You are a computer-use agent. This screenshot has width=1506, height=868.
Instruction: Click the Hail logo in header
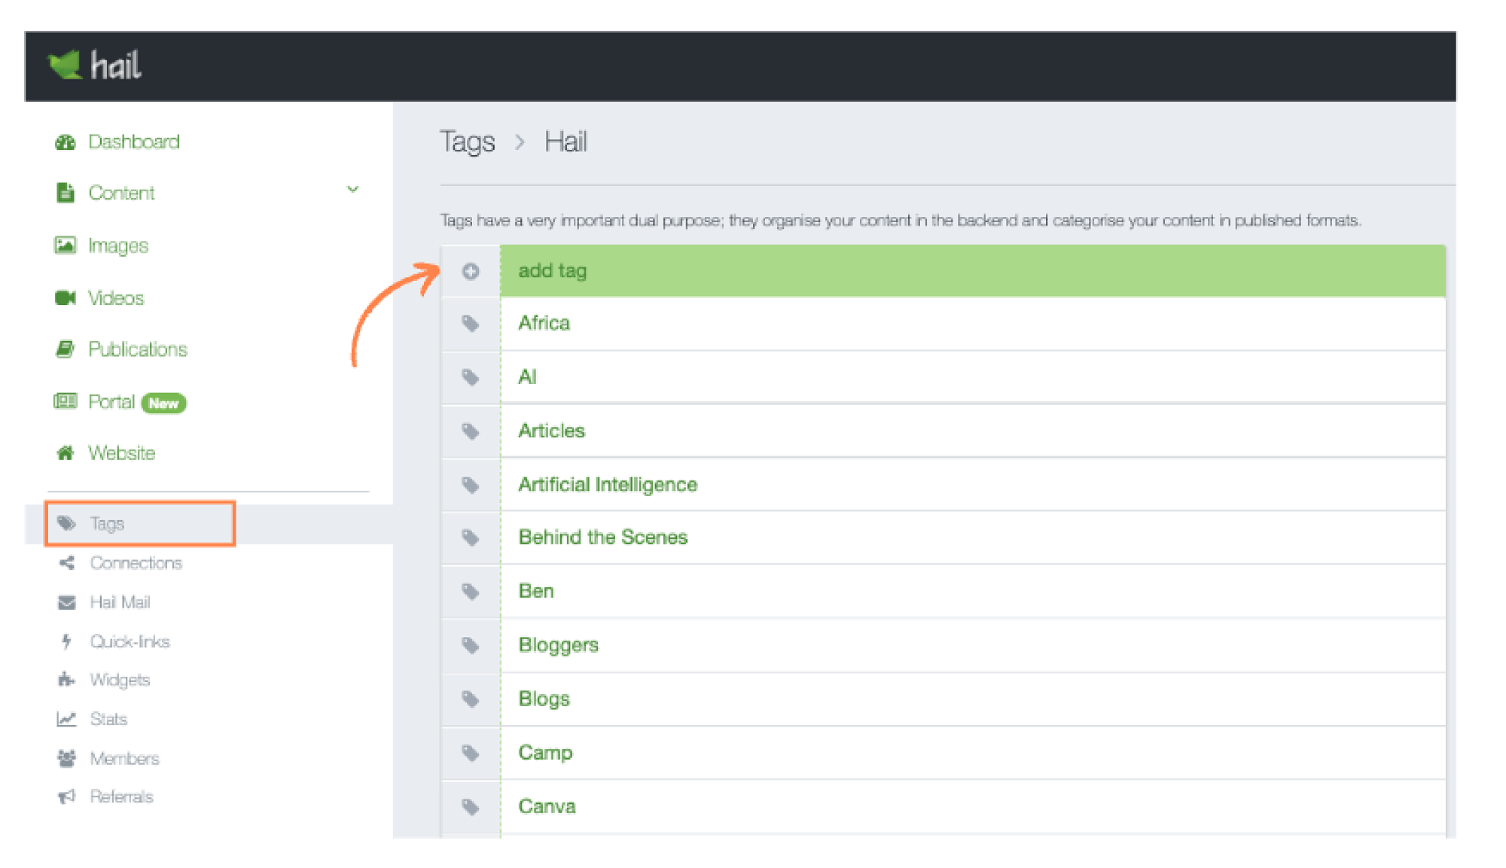point(95,65)
